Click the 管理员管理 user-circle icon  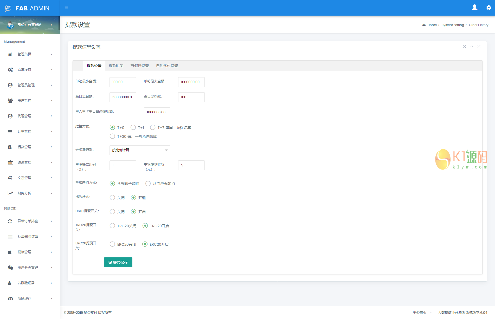click(x=10, y=85)
